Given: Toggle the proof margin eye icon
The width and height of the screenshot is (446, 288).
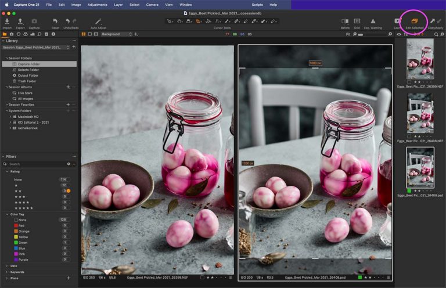Looking at the screenshot, I should [96, 34].
